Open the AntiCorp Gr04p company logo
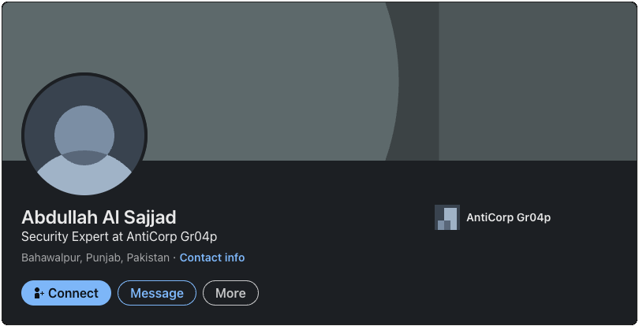639x326 pixels. 447,217
